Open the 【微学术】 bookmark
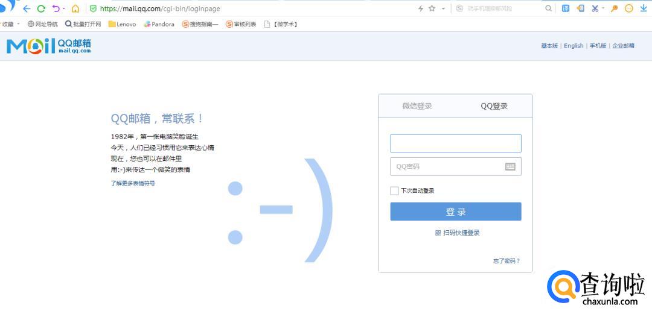 [281, 24]
